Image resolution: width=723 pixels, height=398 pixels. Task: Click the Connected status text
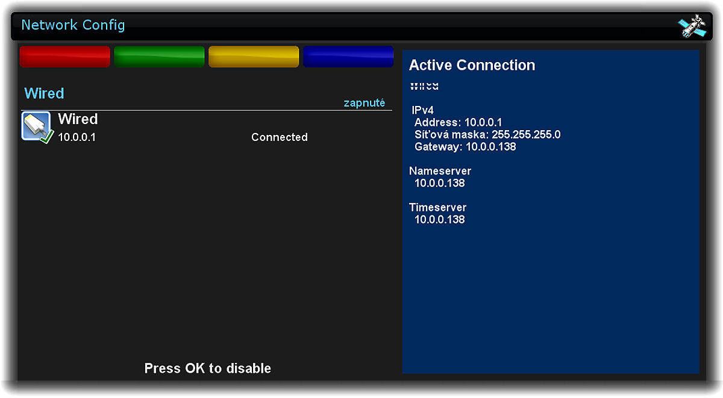[279, 137]
